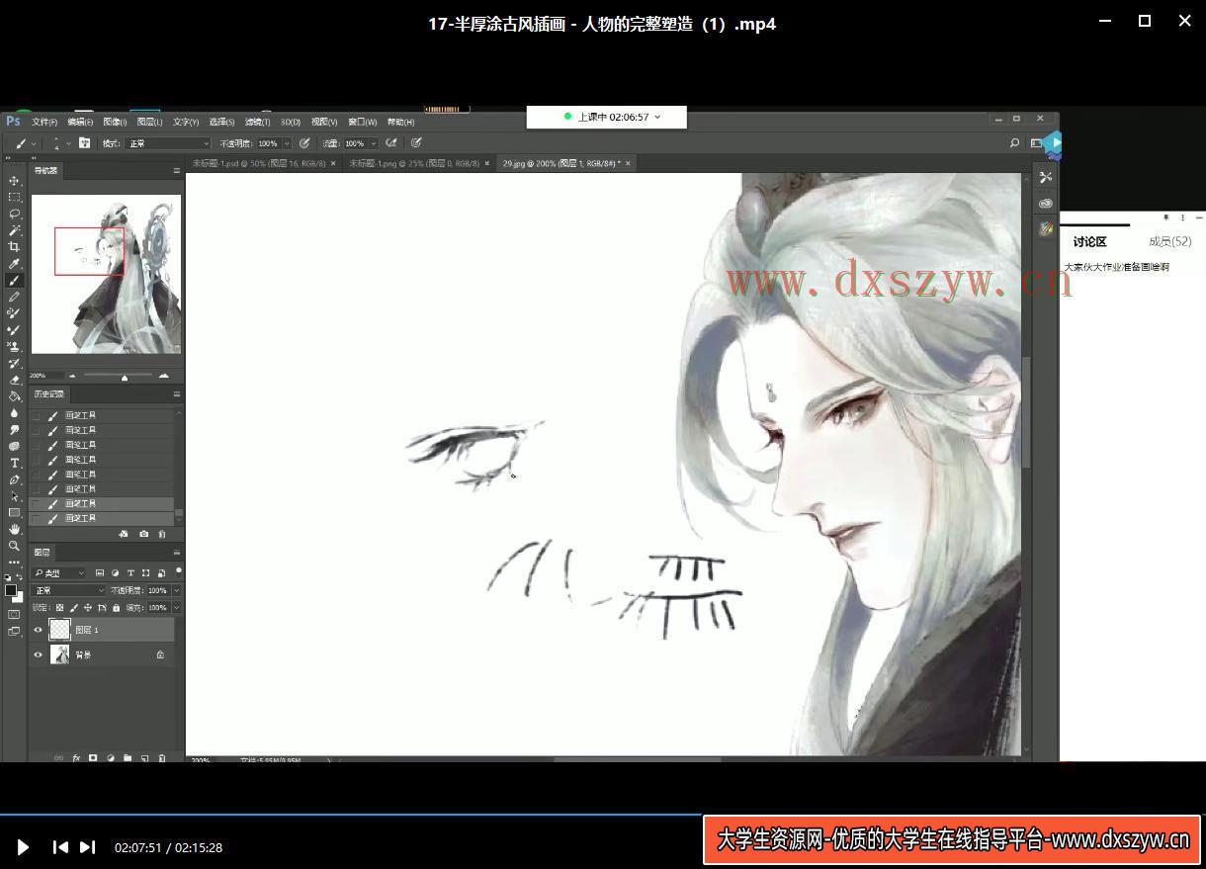Open 讨论区 discussion tab
Screen dimensions: 1206x869
pos(1089,241)
